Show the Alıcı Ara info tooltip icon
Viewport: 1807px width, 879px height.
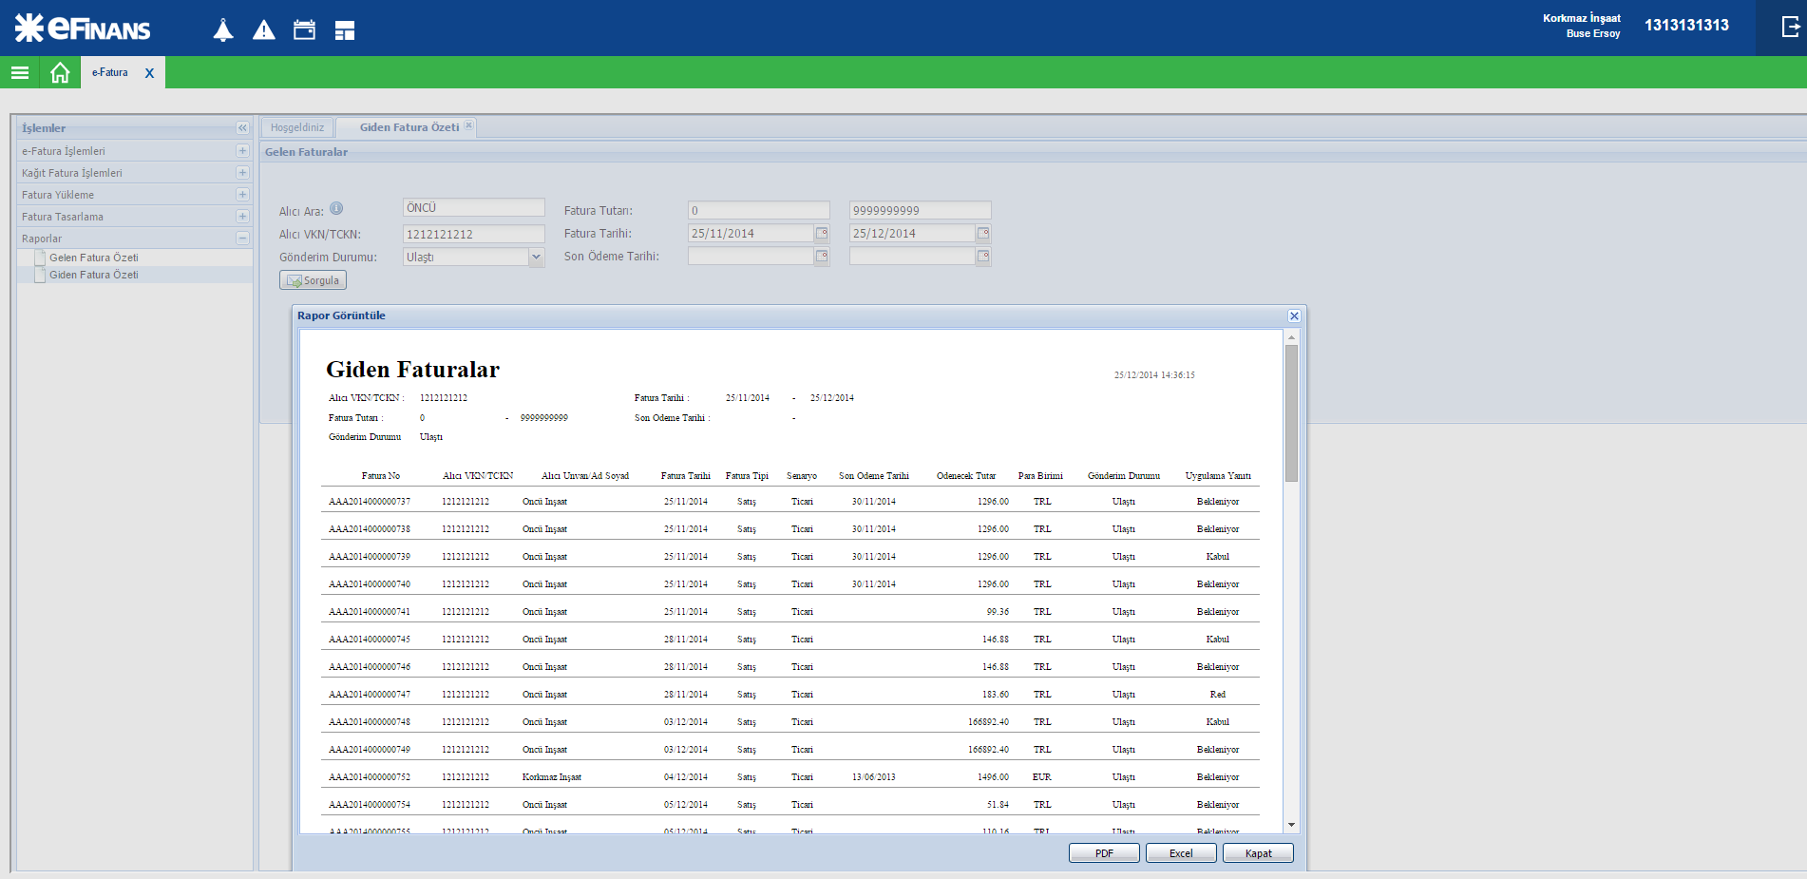336,209
